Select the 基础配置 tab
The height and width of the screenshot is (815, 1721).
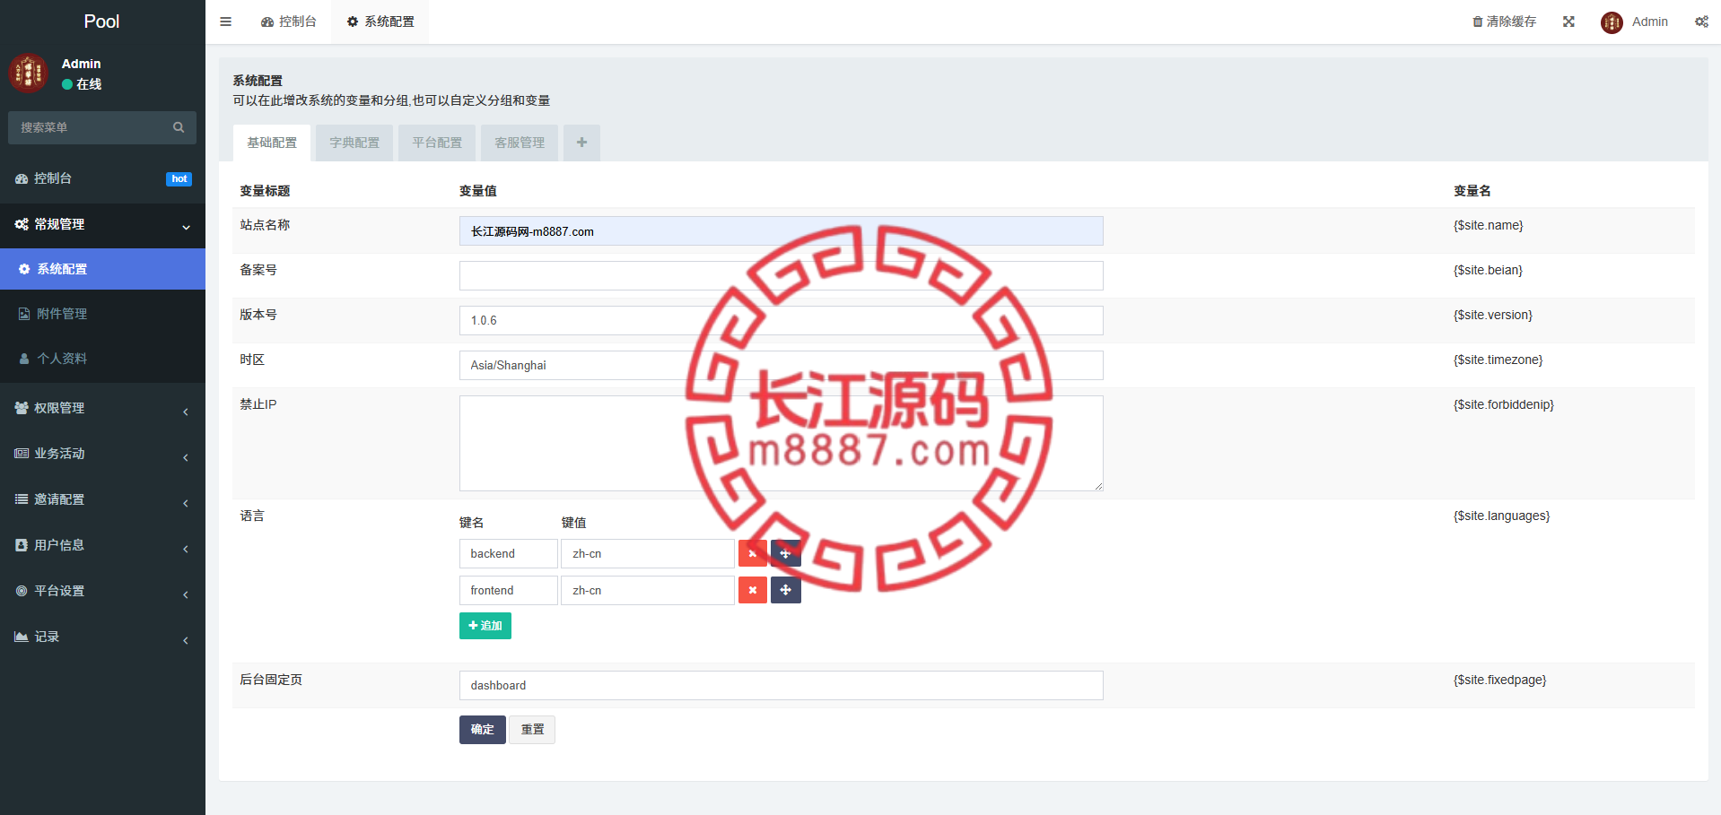(272, 143)
